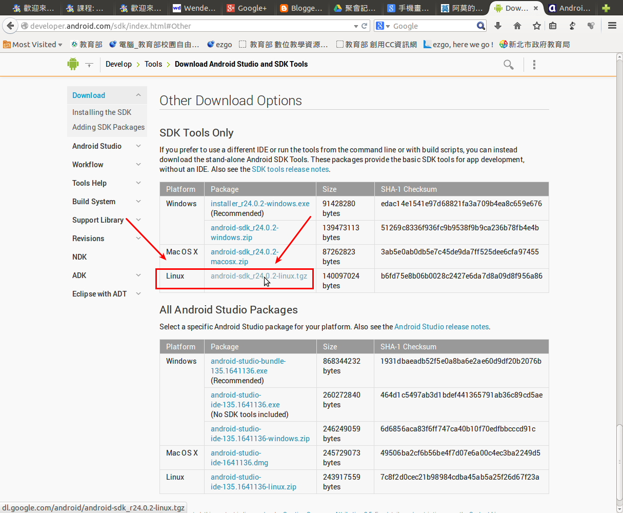
Task: Open Adding SDK Packages in sidebar
Action: pos(108,127)
